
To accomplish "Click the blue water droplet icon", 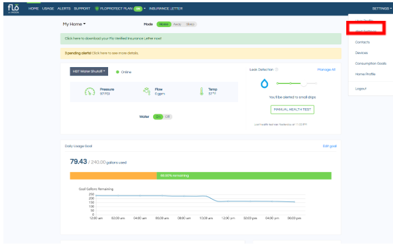I will click(264, 83).
